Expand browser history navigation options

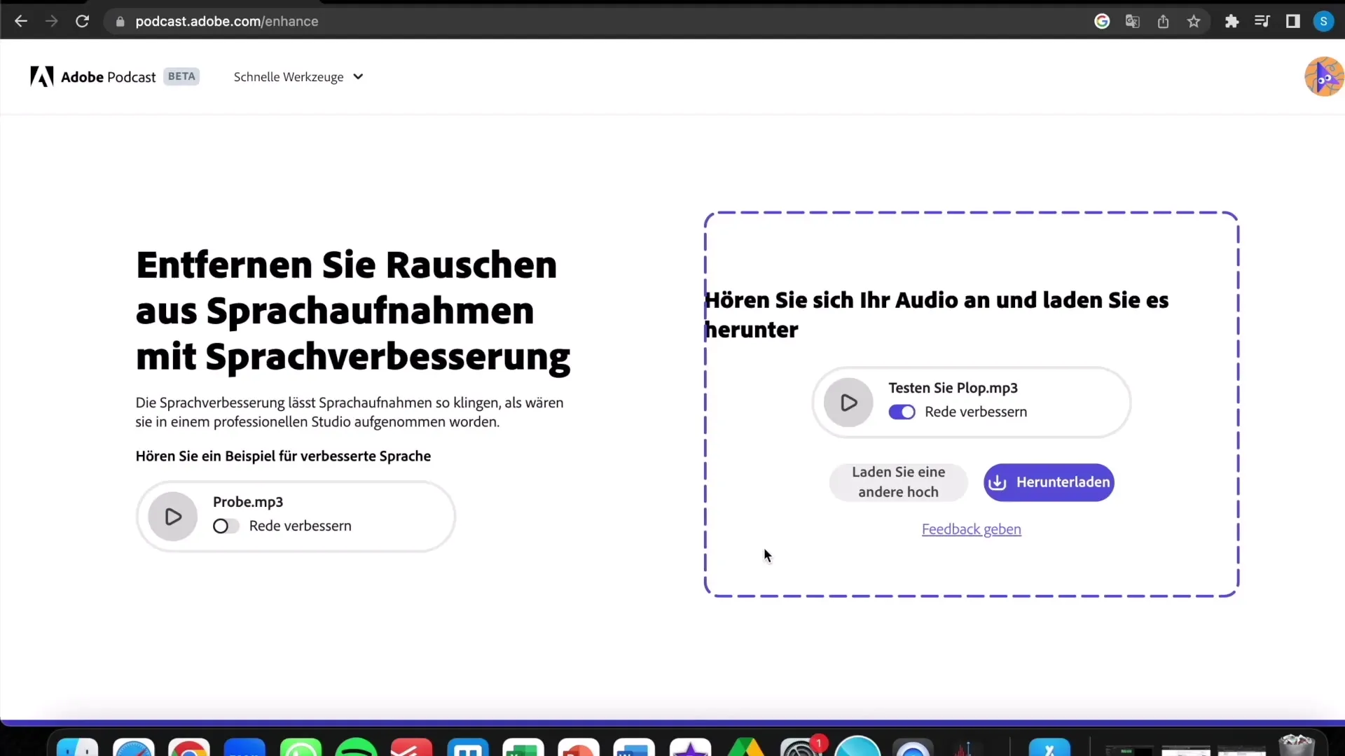[20, 20]
